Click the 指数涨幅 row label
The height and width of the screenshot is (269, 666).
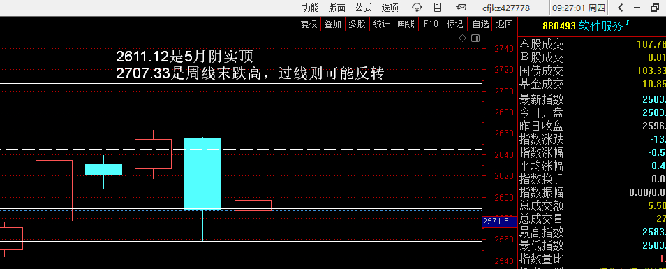[542, 152]
